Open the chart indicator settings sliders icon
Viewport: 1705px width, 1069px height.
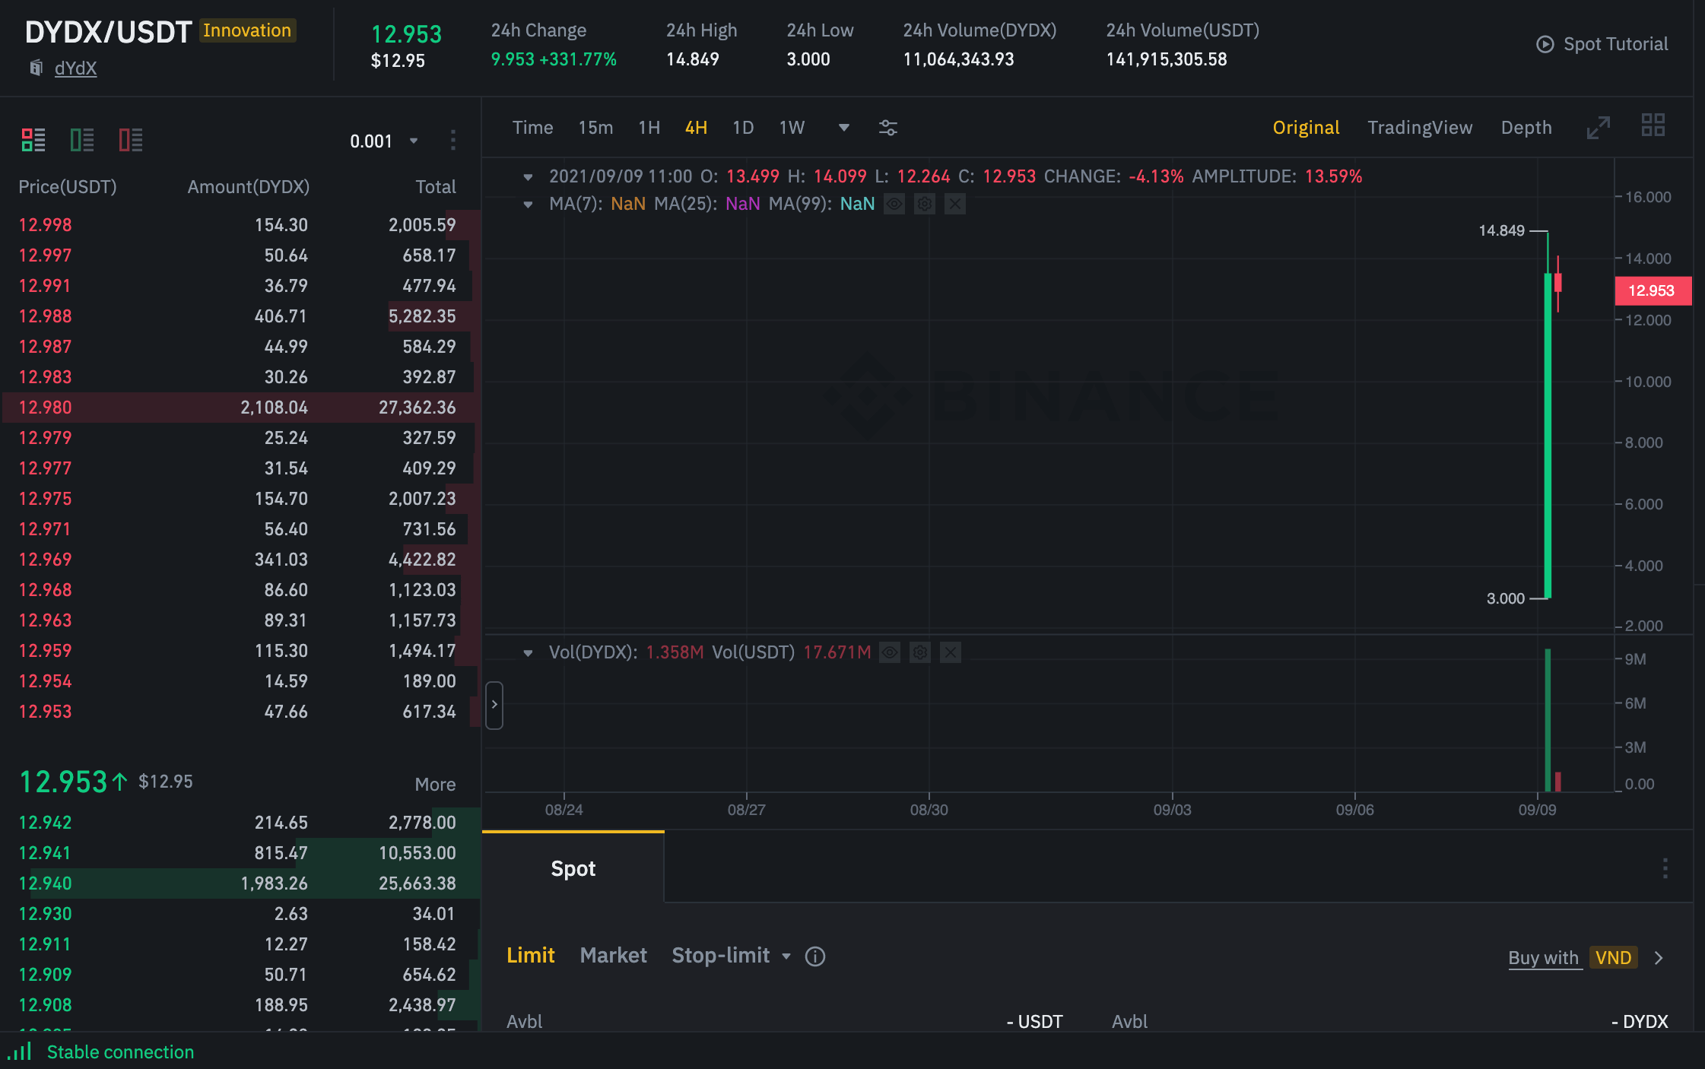pos(888,128)
